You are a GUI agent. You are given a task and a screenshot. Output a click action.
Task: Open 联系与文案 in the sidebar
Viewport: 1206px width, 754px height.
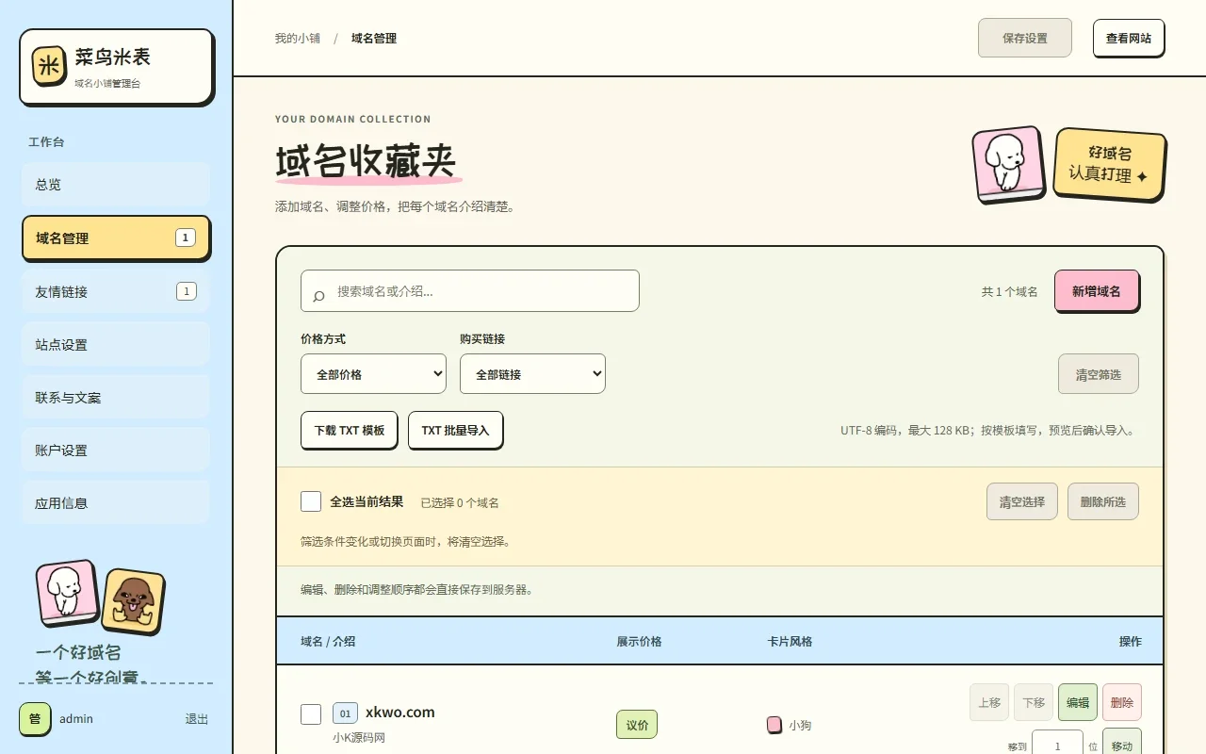pyautogui.click(x=116, y=398)
